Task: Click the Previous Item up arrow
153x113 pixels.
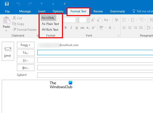Action: tap(42, 4)
